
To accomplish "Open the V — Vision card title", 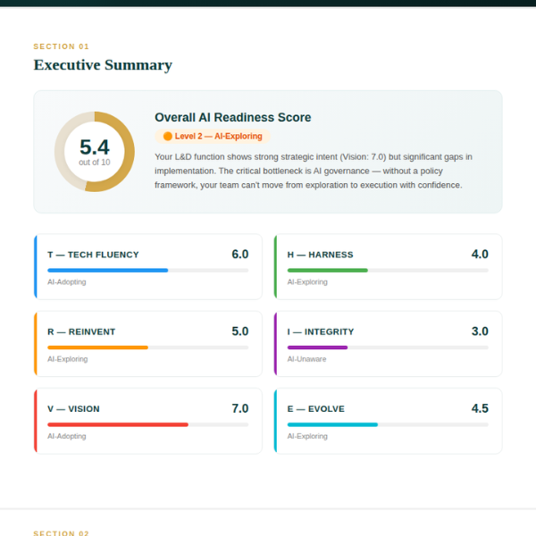I will (x=73, y=409).
